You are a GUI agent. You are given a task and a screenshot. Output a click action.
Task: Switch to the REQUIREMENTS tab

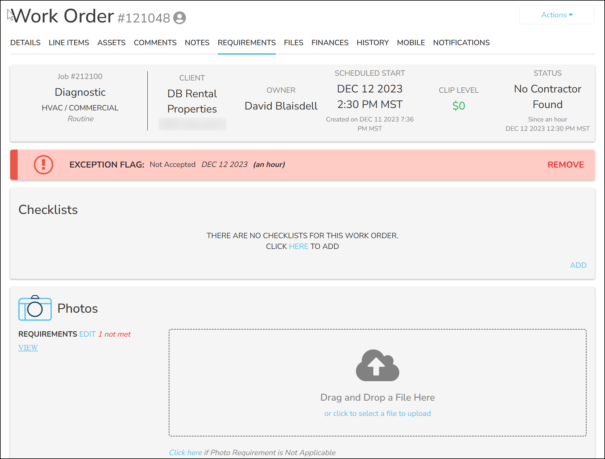246,42
